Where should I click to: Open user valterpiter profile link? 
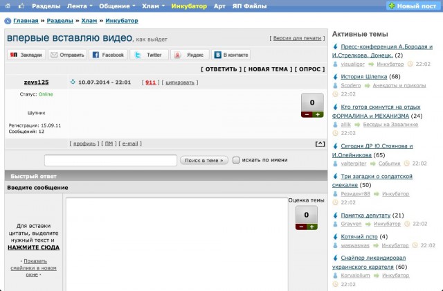coord(354,164)
